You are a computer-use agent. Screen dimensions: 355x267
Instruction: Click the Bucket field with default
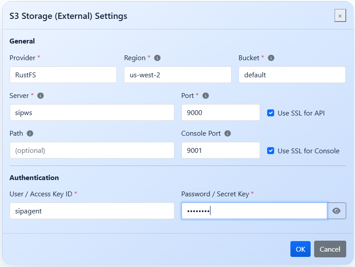coord(292,75)
